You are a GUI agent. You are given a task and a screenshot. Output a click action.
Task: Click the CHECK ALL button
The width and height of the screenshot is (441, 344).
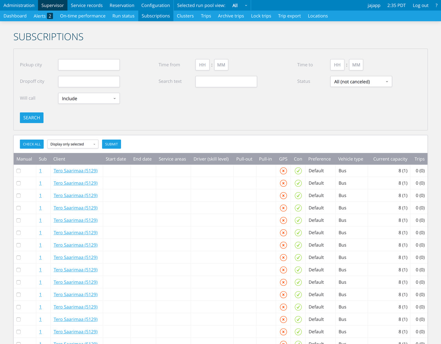click(x=32, y=144)
